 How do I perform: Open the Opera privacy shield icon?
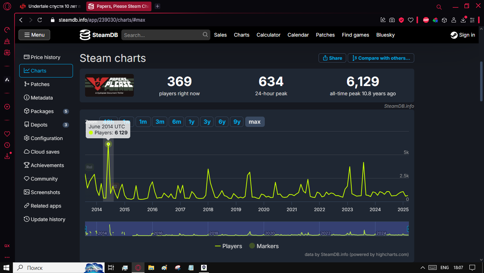(x=401, y=20)
